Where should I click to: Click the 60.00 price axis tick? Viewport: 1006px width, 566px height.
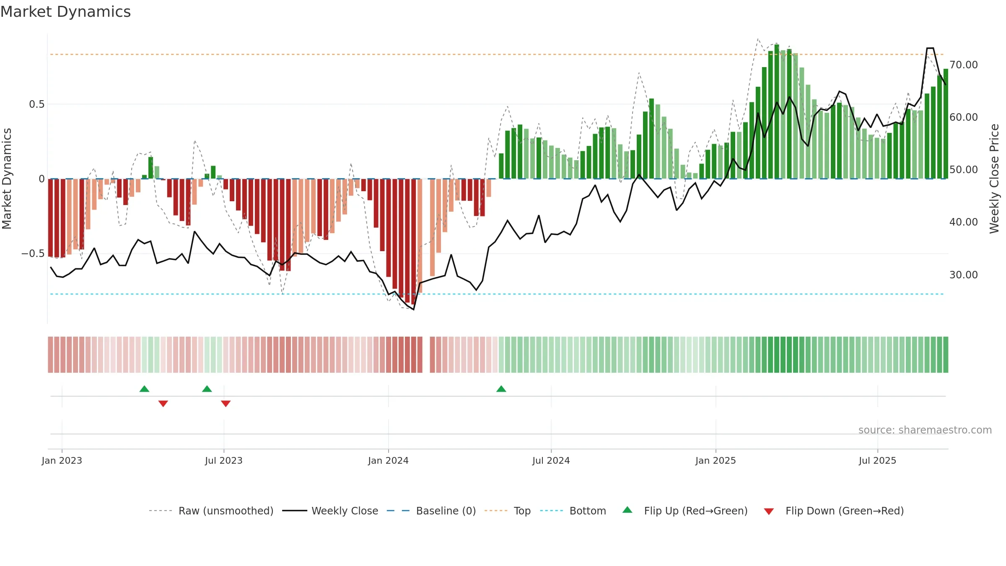964,117
